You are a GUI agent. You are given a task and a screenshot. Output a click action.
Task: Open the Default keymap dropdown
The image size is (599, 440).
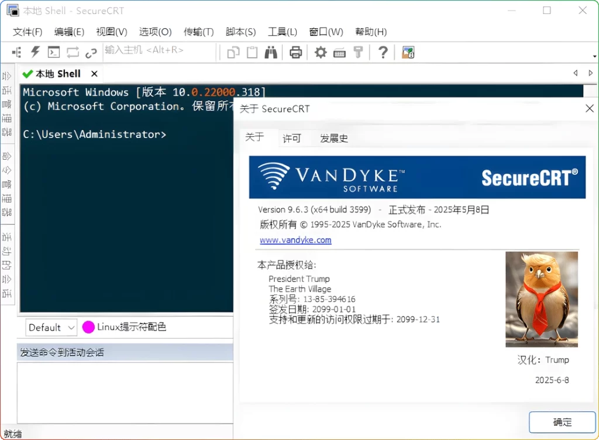pyautogui.click(x=51, y=328)
